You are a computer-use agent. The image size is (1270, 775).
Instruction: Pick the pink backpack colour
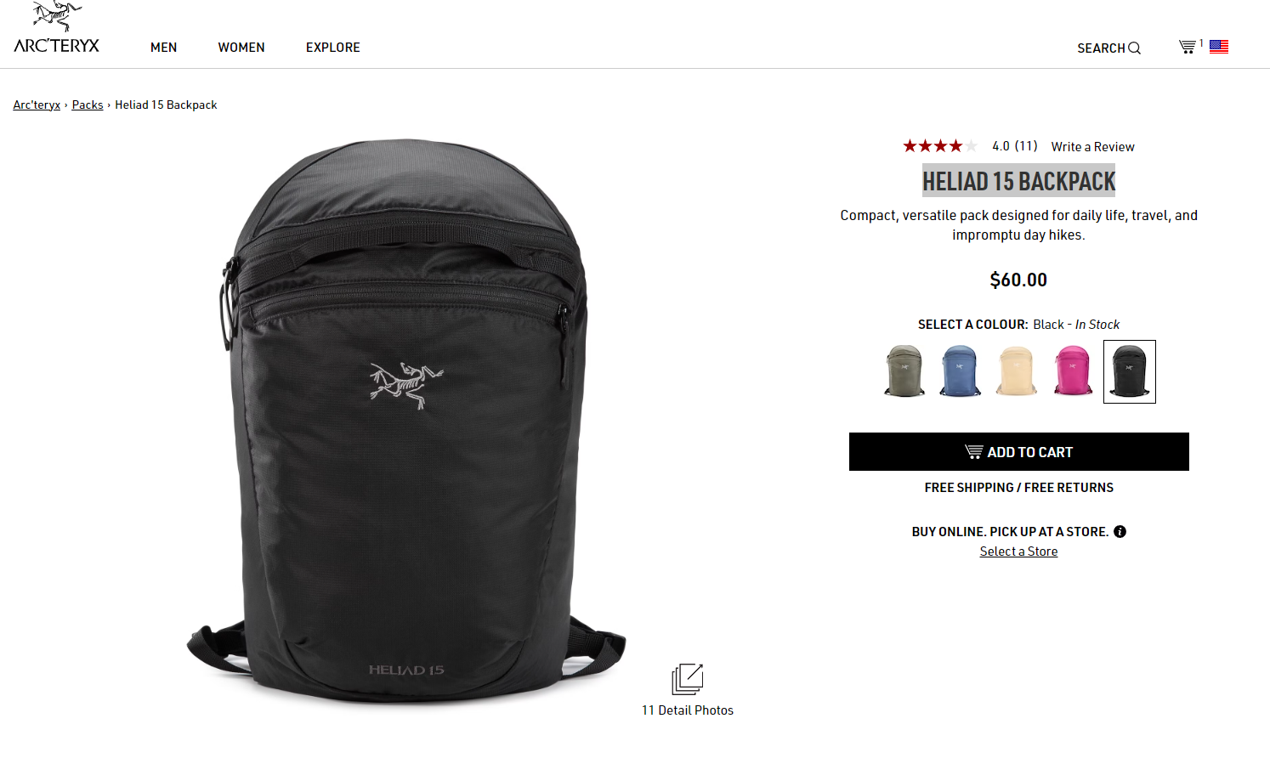1073,371
